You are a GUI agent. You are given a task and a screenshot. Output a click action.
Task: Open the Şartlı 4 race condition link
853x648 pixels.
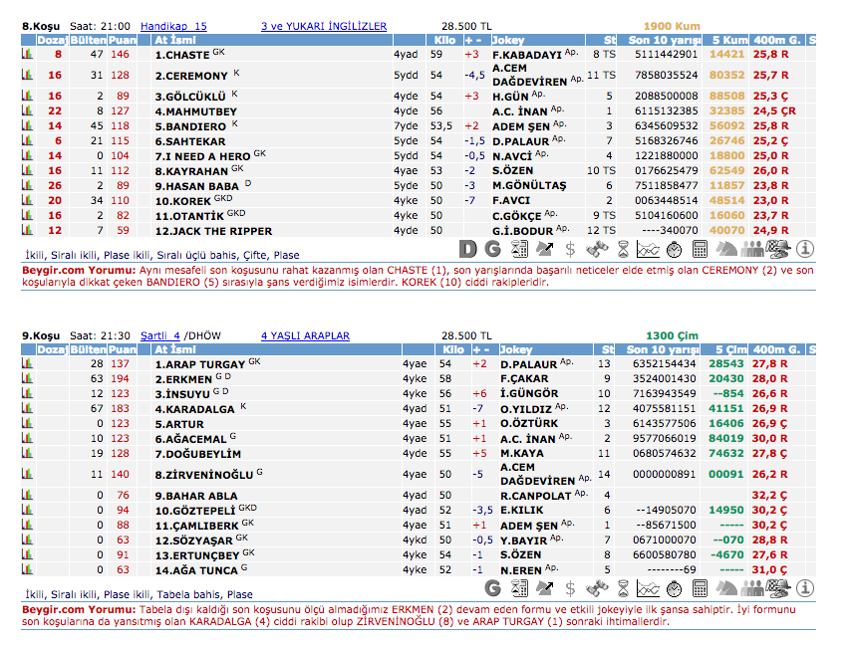click(x=159, y=336)
